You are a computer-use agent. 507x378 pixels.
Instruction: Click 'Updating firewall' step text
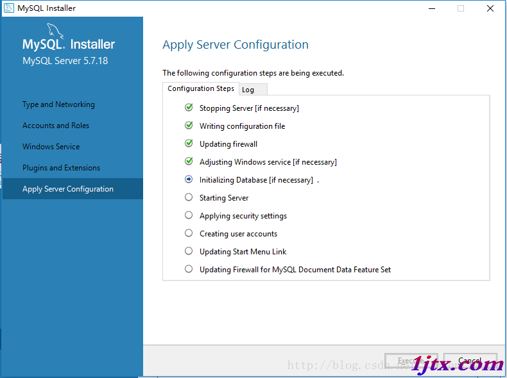pyautogui.click(x=228, y=144)
